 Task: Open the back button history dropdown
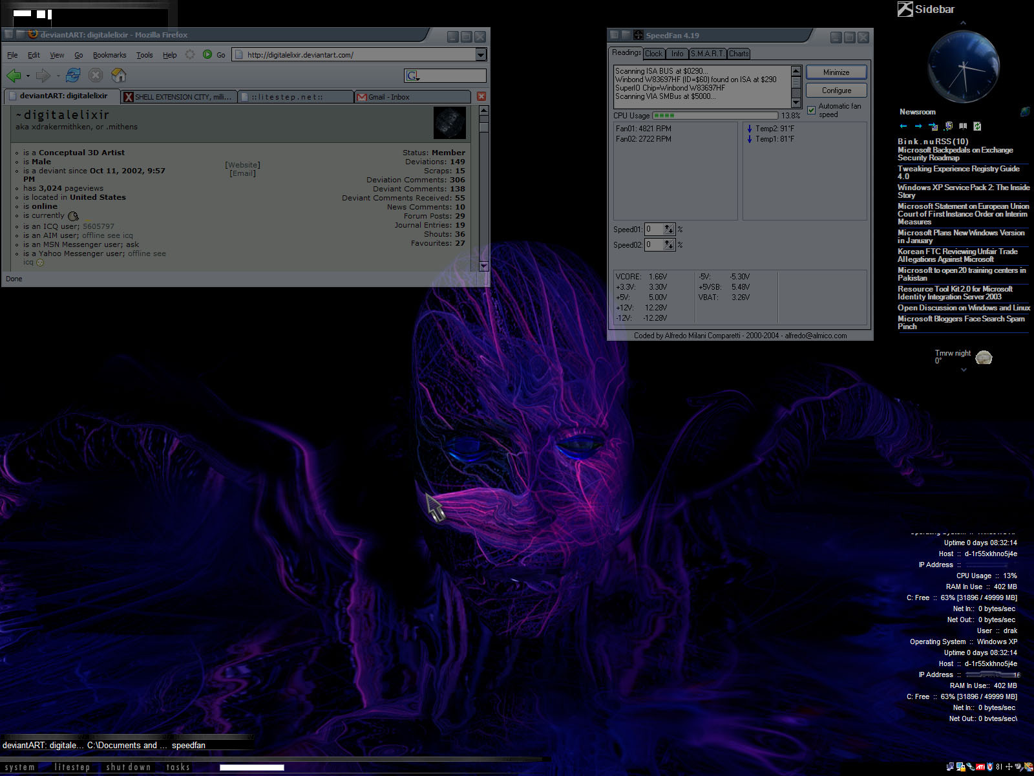pyautogui.click(x=28, y=76)
